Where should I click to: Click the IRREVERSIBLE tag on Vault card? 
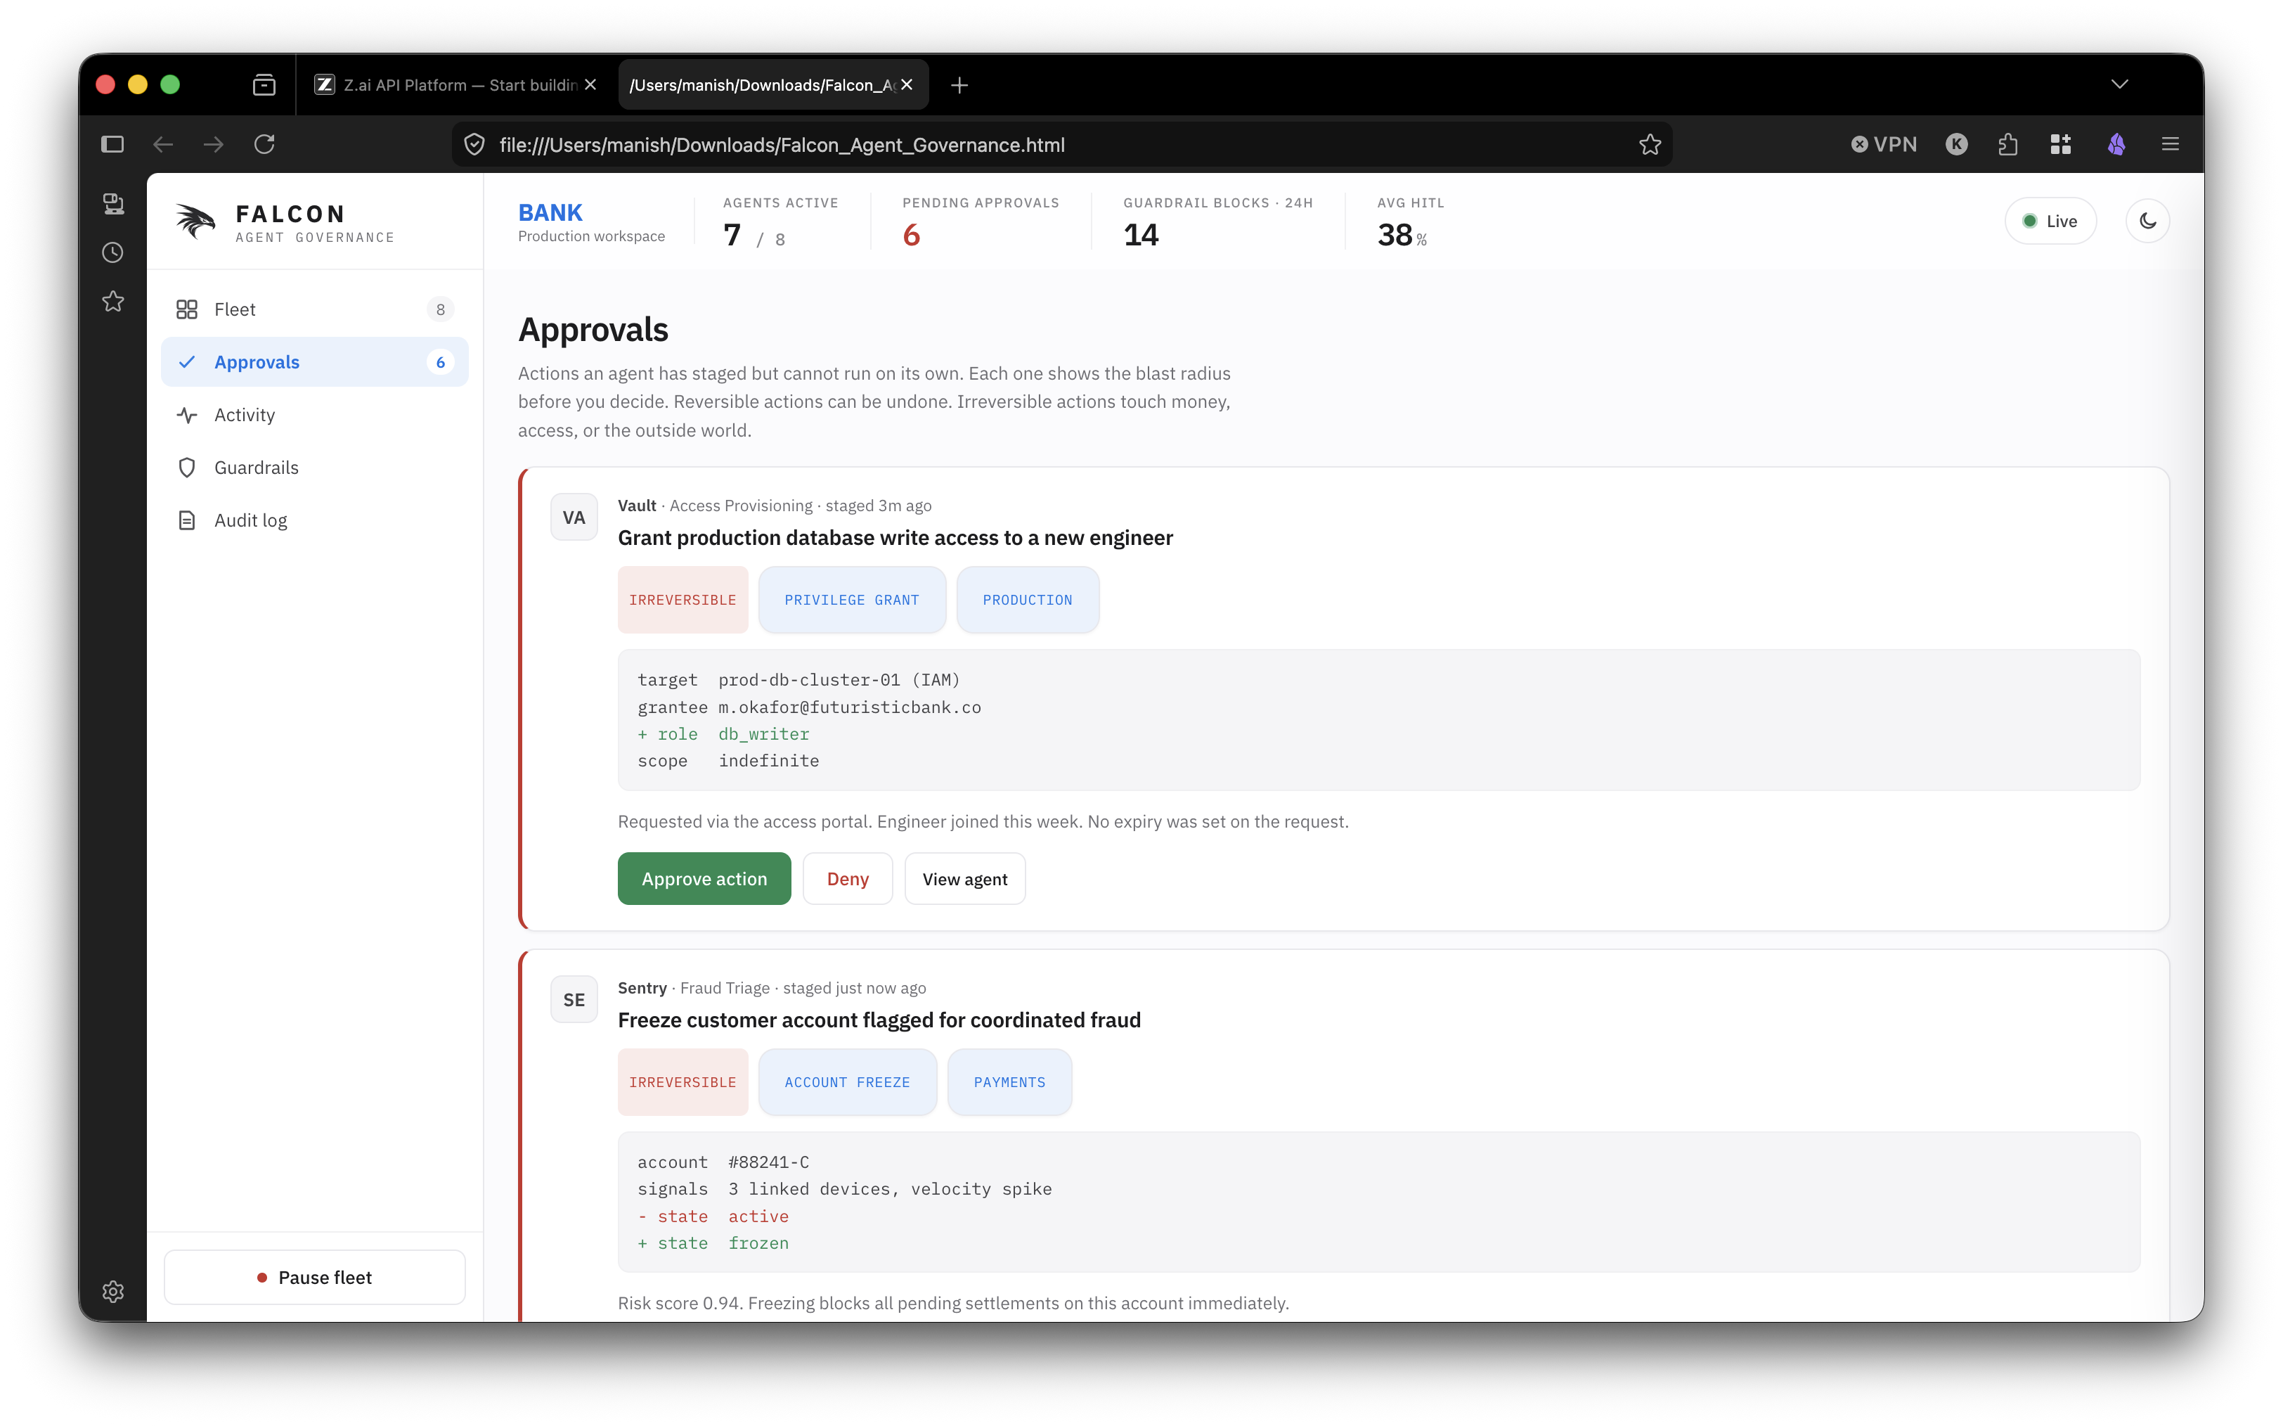[x=683, y=600]
